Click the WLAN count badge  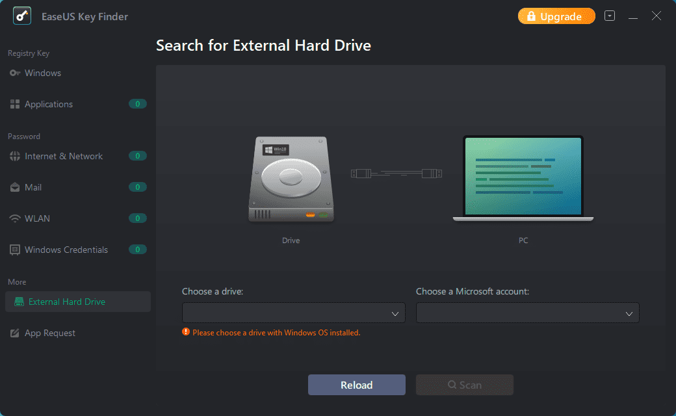tap(138, 218)
